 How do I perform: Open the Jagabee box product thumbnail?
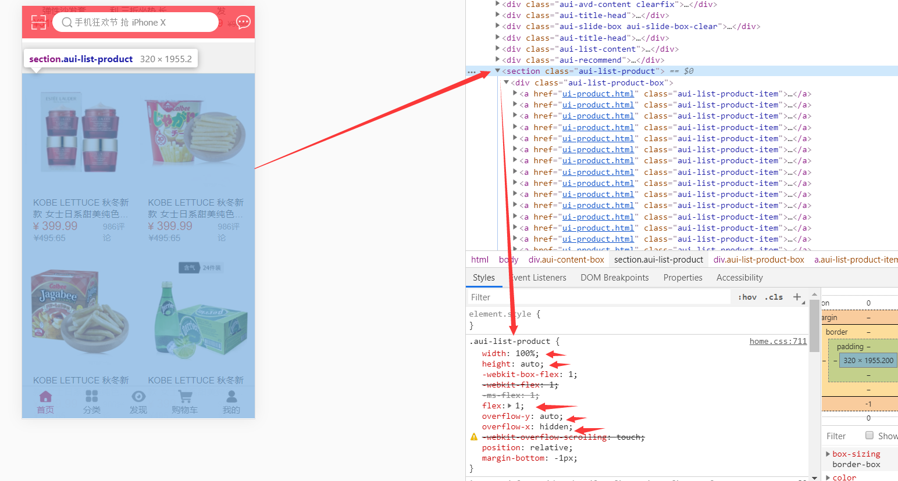coord(80,312)
